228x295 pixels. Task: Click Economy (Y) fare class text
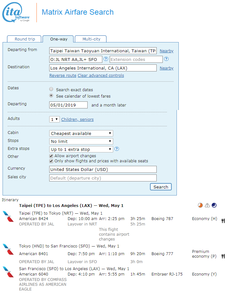point(204,274)
